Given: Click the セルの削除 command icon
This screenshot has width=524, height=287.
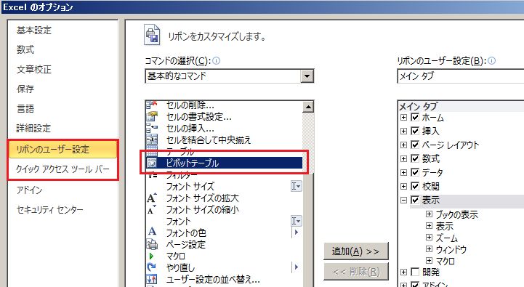Looking at the screenshot, I should (152, 105).
